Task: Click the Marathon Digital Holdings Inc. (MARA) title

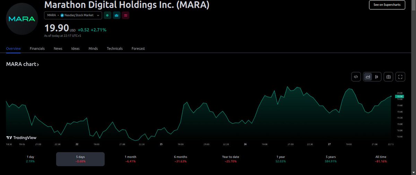Action: [x=127, y=5]
